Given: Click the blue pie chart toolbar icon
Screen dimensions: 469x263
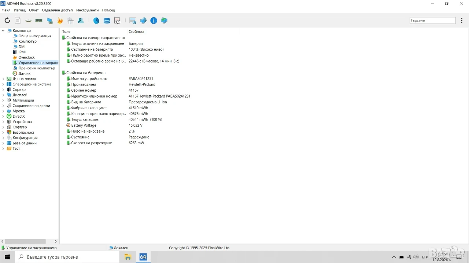Looking at the screenshot, I should click(x=96, y=20).
